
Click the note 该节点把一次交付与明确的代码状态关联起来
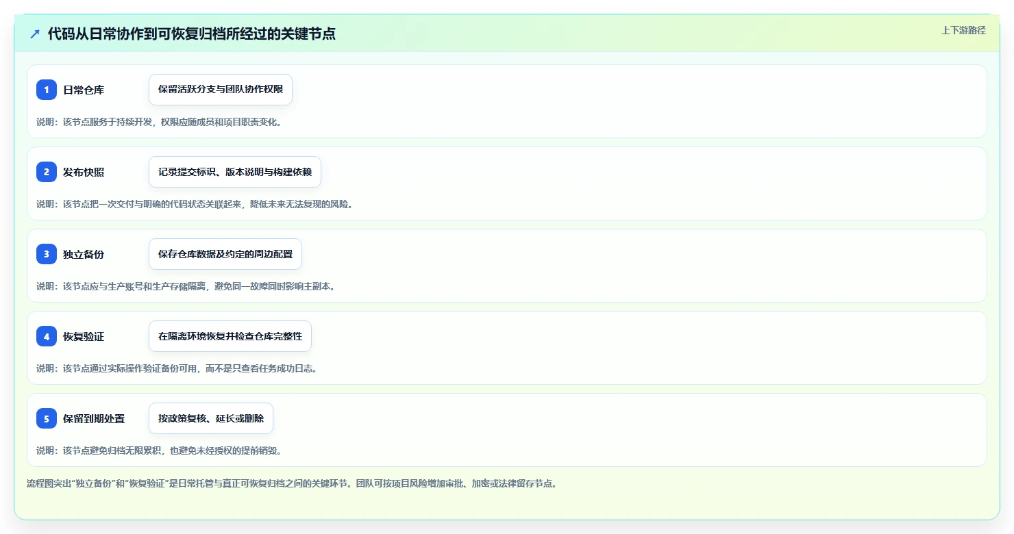click(x=195, y=204)
